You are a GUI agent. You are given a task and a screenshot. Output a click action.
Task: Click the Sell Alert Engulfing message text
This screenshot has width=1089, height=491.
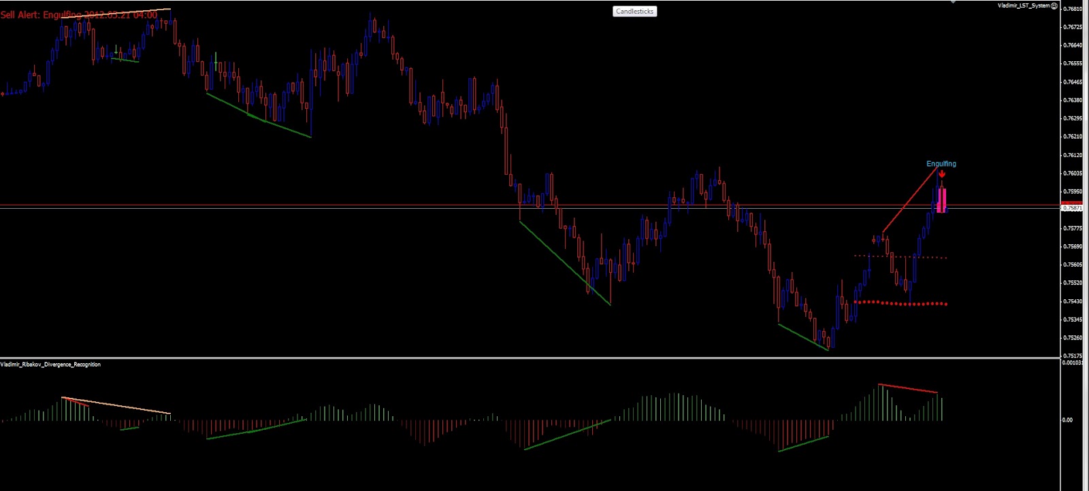79,15
